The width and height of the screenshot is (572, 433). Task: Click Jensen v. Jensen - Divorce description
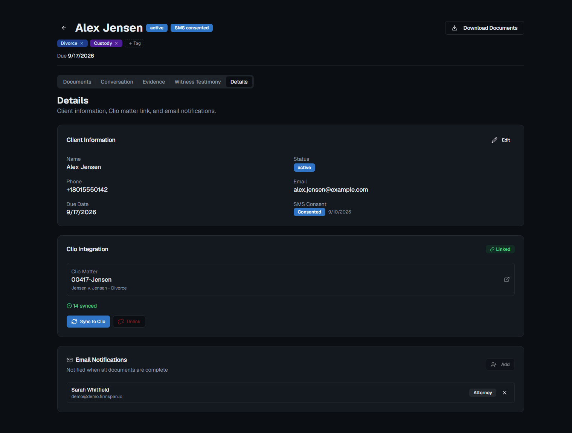click(99, 288)
